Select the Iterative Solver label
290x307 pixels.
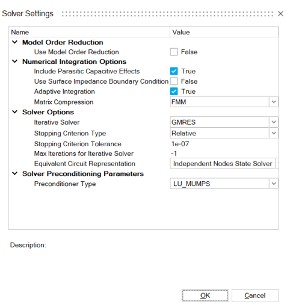[x=57, y=122]
